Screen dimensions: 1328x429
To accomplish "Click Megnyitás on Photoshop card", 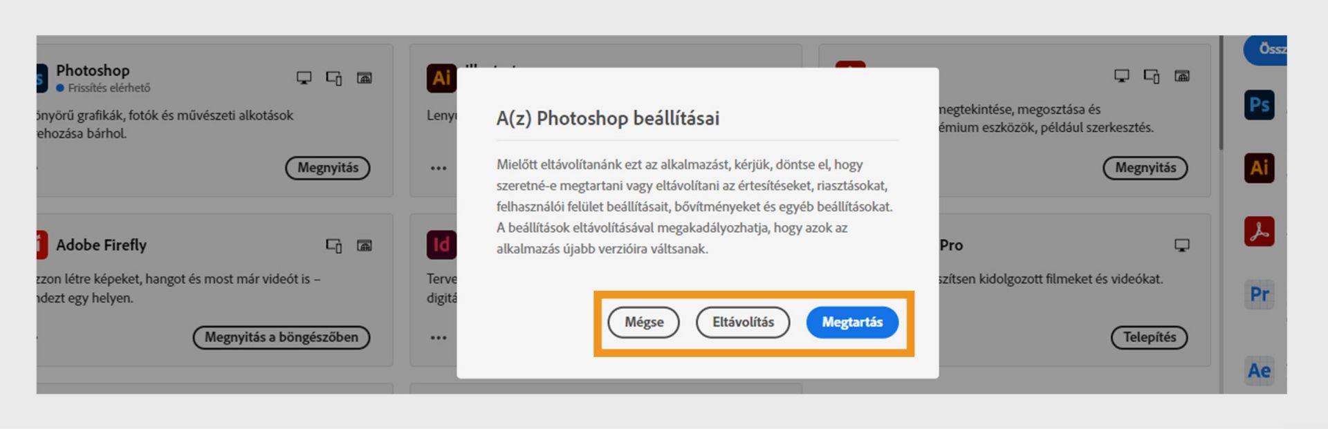I will [328, 168].
